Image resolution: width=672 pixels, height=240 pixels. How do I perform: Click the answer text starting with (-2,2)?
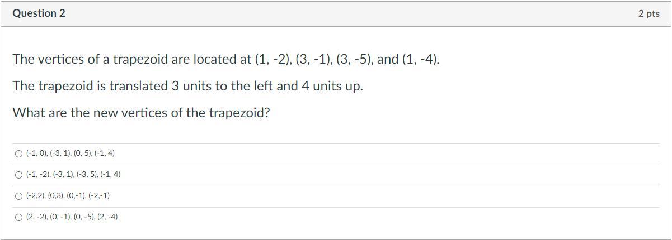point(68,196)
